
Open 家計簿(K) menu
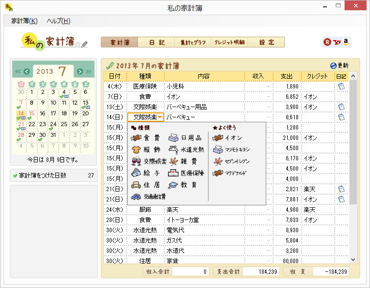point(24,21)
